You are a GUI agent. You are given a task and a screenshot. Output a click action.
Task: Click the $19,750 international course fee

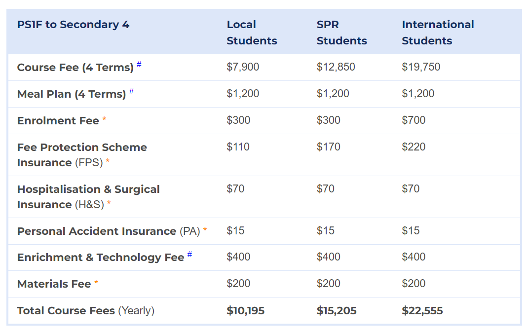pos(421,67)
